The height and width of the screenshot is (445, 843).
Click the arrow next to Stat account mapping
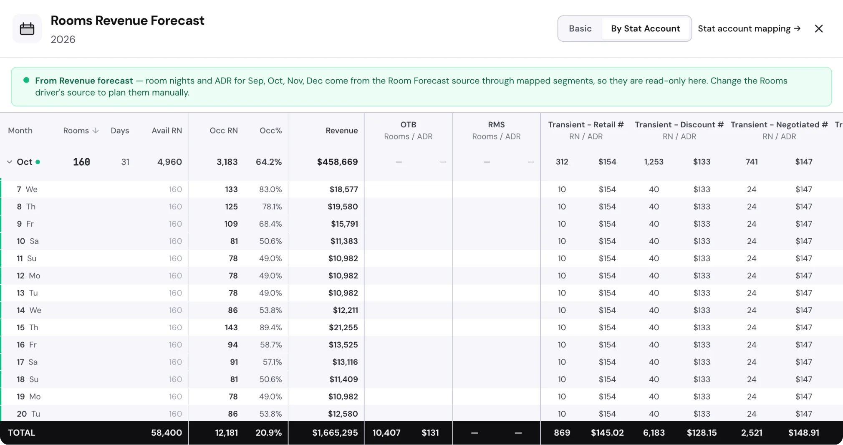pyautogui.click(x=797, y=28)
